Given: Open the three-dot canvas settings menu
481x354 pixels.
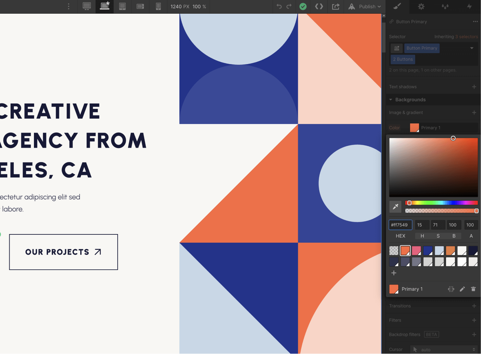Looking at the screenshot, I should pos(69,7).
